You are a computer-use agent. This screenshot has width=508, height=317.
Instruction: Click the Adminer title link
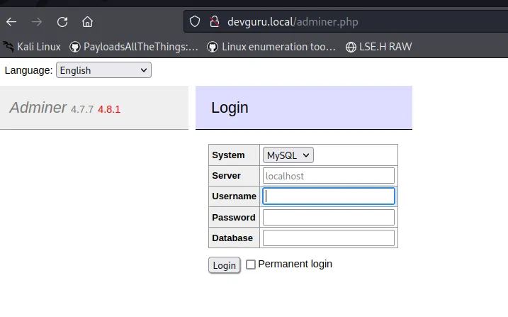point(38,108)
